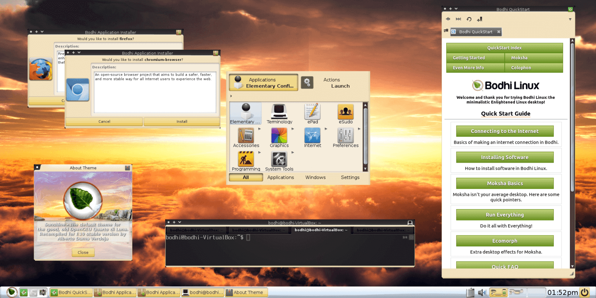
Task: Open the Moksha Basics guide
Action: click(504, 183)
